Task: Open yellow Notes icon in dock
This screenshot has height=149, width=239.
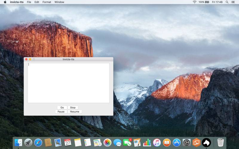Action: (78, 143)
